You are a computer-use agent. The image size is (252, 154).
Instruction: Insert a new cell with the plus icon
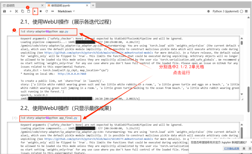click(10, 11)
